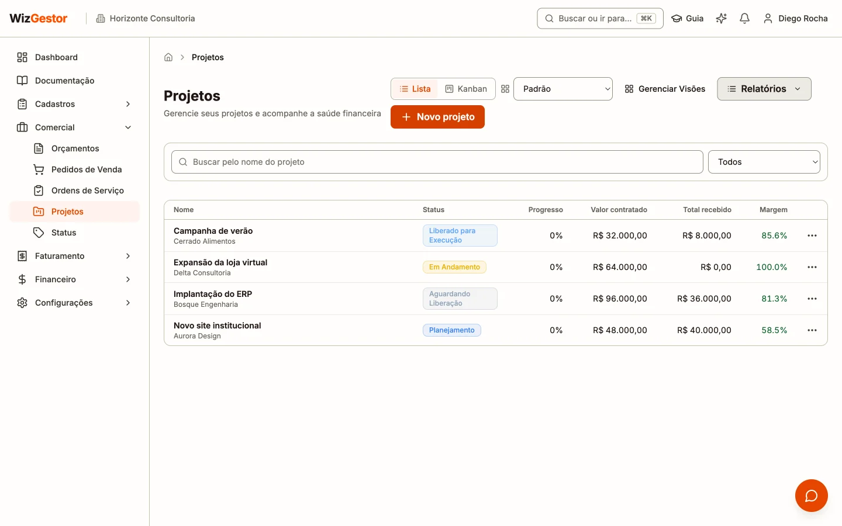Click the Faturamento receipt icon
Screen dimensions: 842x526
click(22, 256)
